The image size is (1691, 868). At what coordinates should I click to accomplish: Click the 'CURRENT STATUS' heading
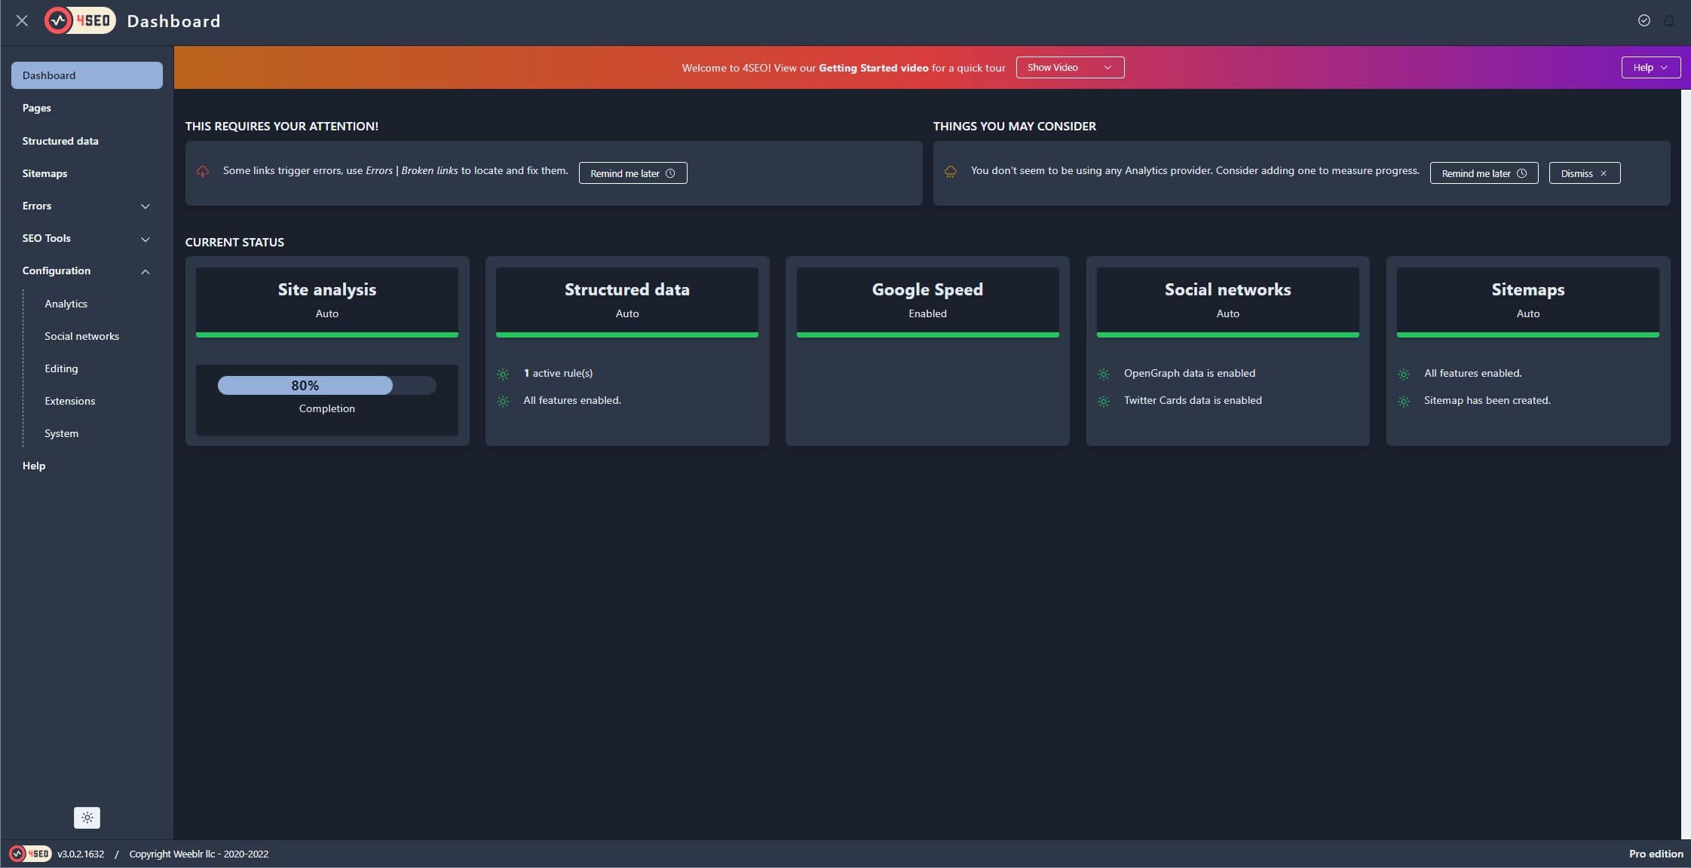coord(234,242)
